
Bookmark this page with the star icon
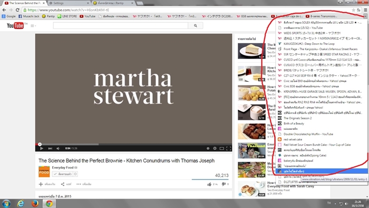coord(353,10)
